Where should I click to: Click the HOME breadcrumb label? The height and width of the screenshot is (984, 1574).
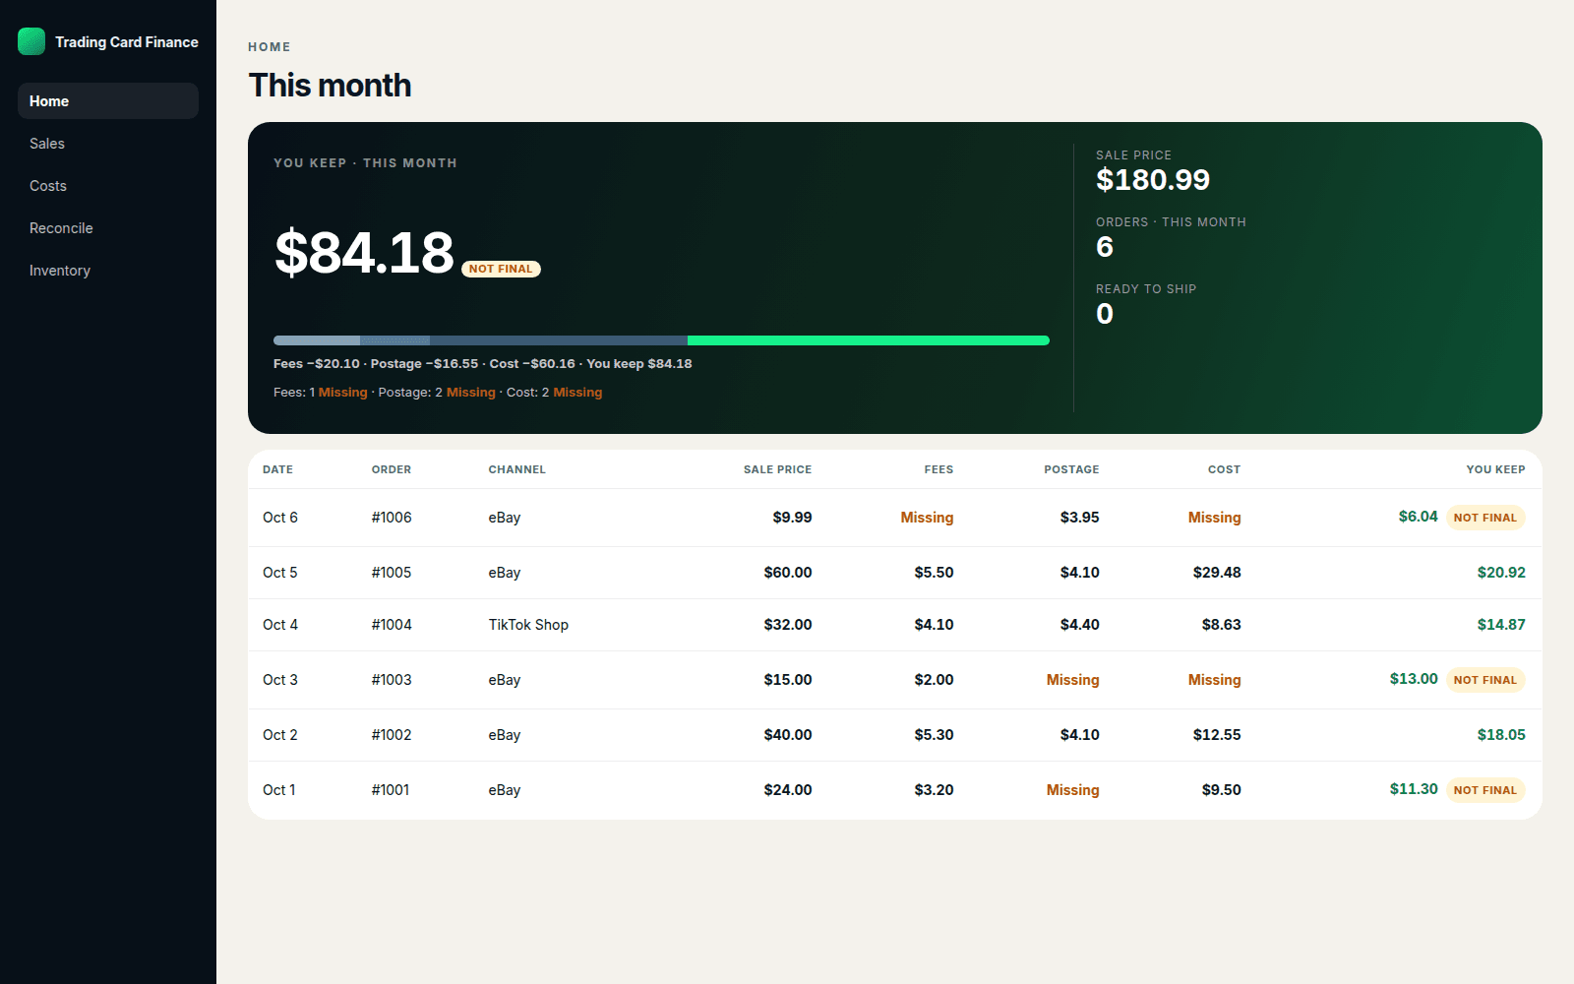click(270, 47)
